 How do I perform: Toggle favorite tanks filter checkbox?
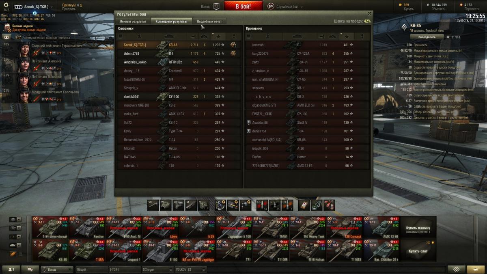20,254
